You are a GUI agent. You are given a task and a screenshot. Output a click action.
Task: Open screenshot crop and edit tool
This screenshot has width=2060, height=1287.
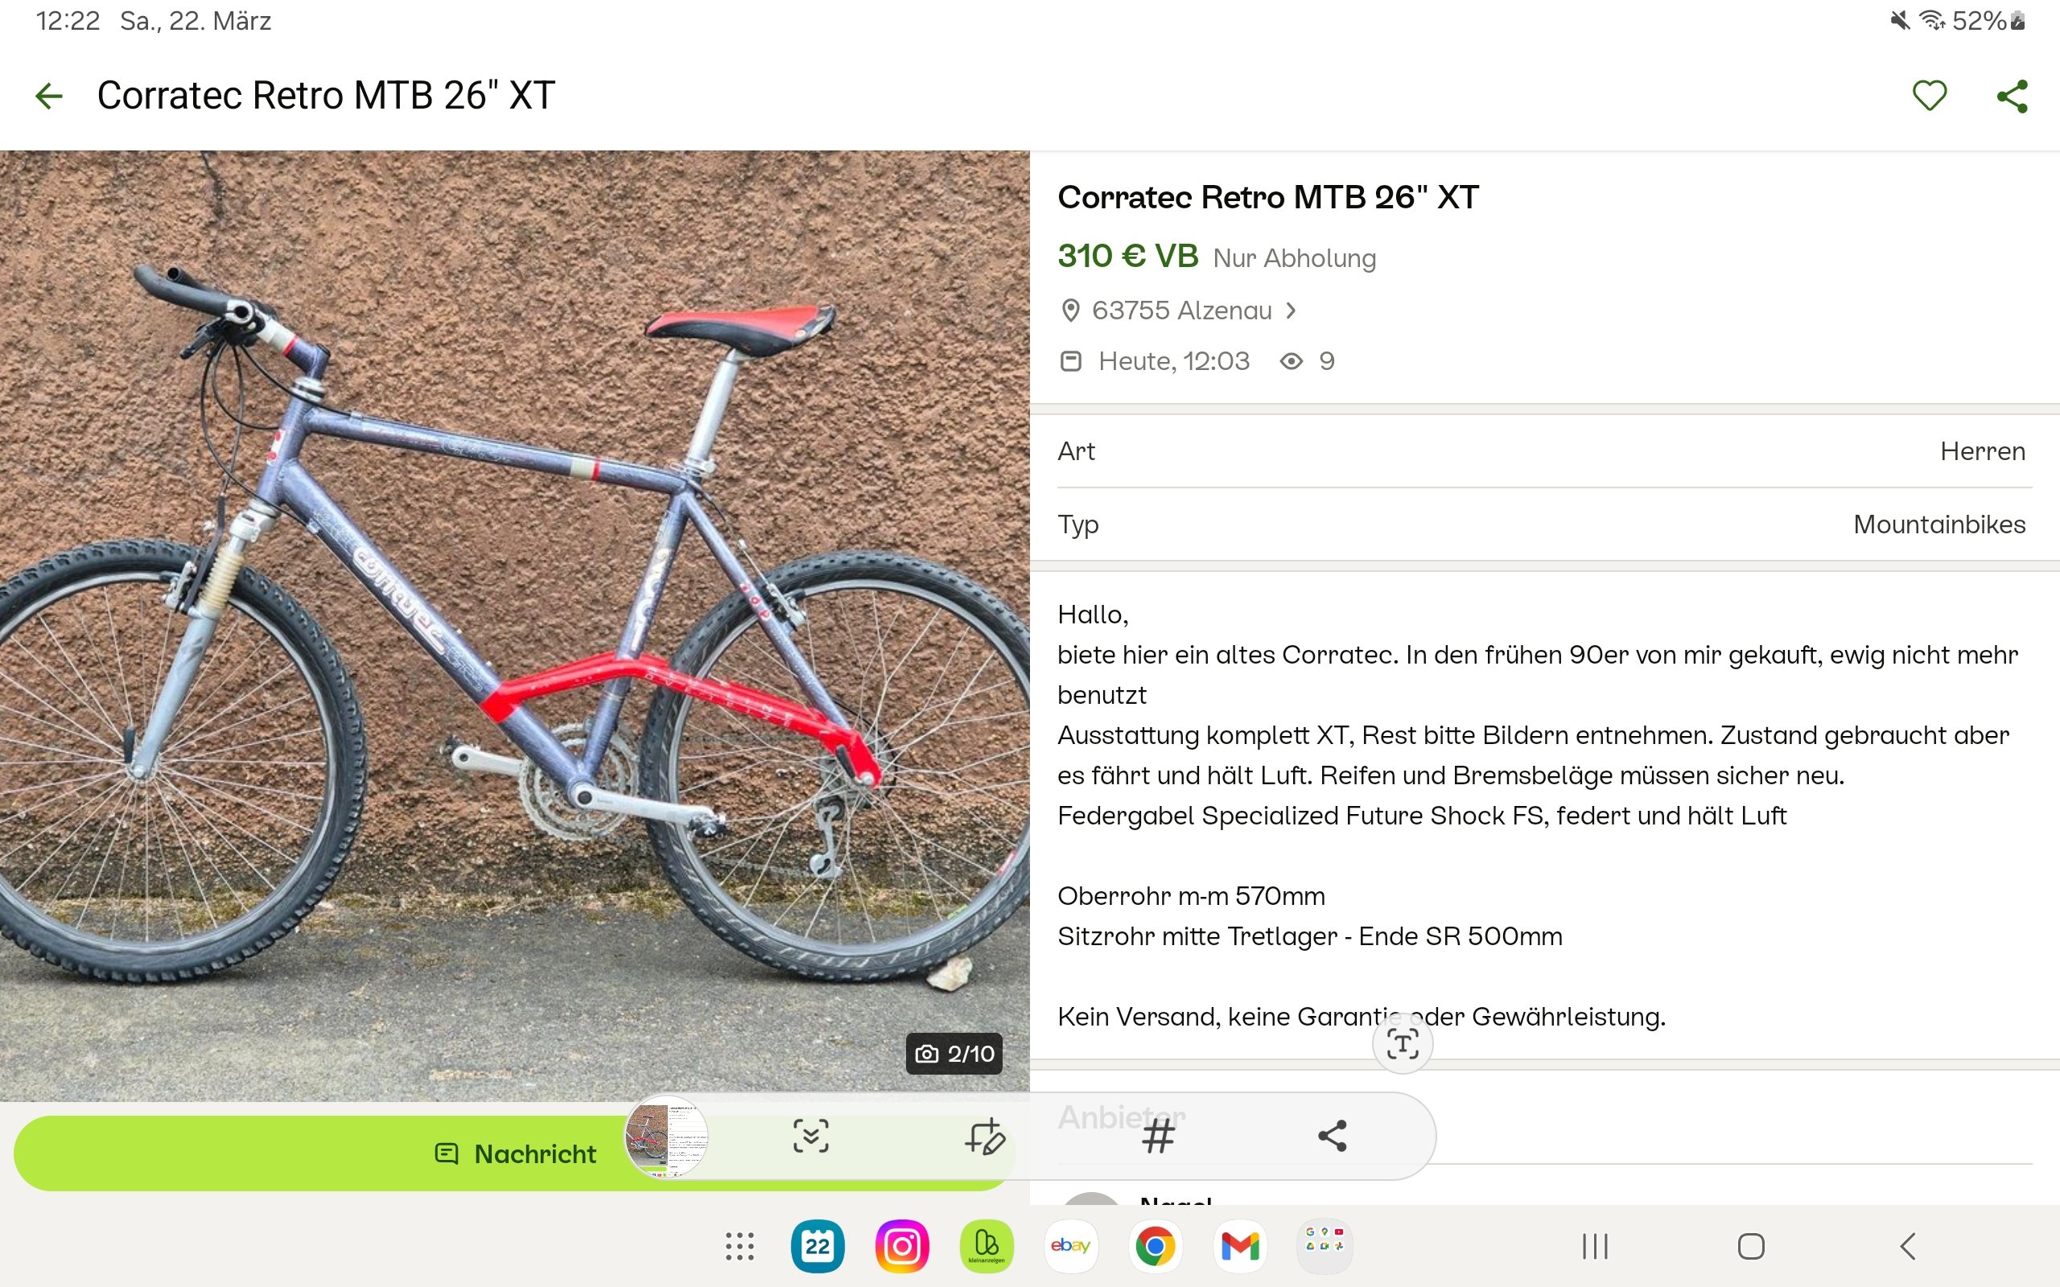(985, 1137)
